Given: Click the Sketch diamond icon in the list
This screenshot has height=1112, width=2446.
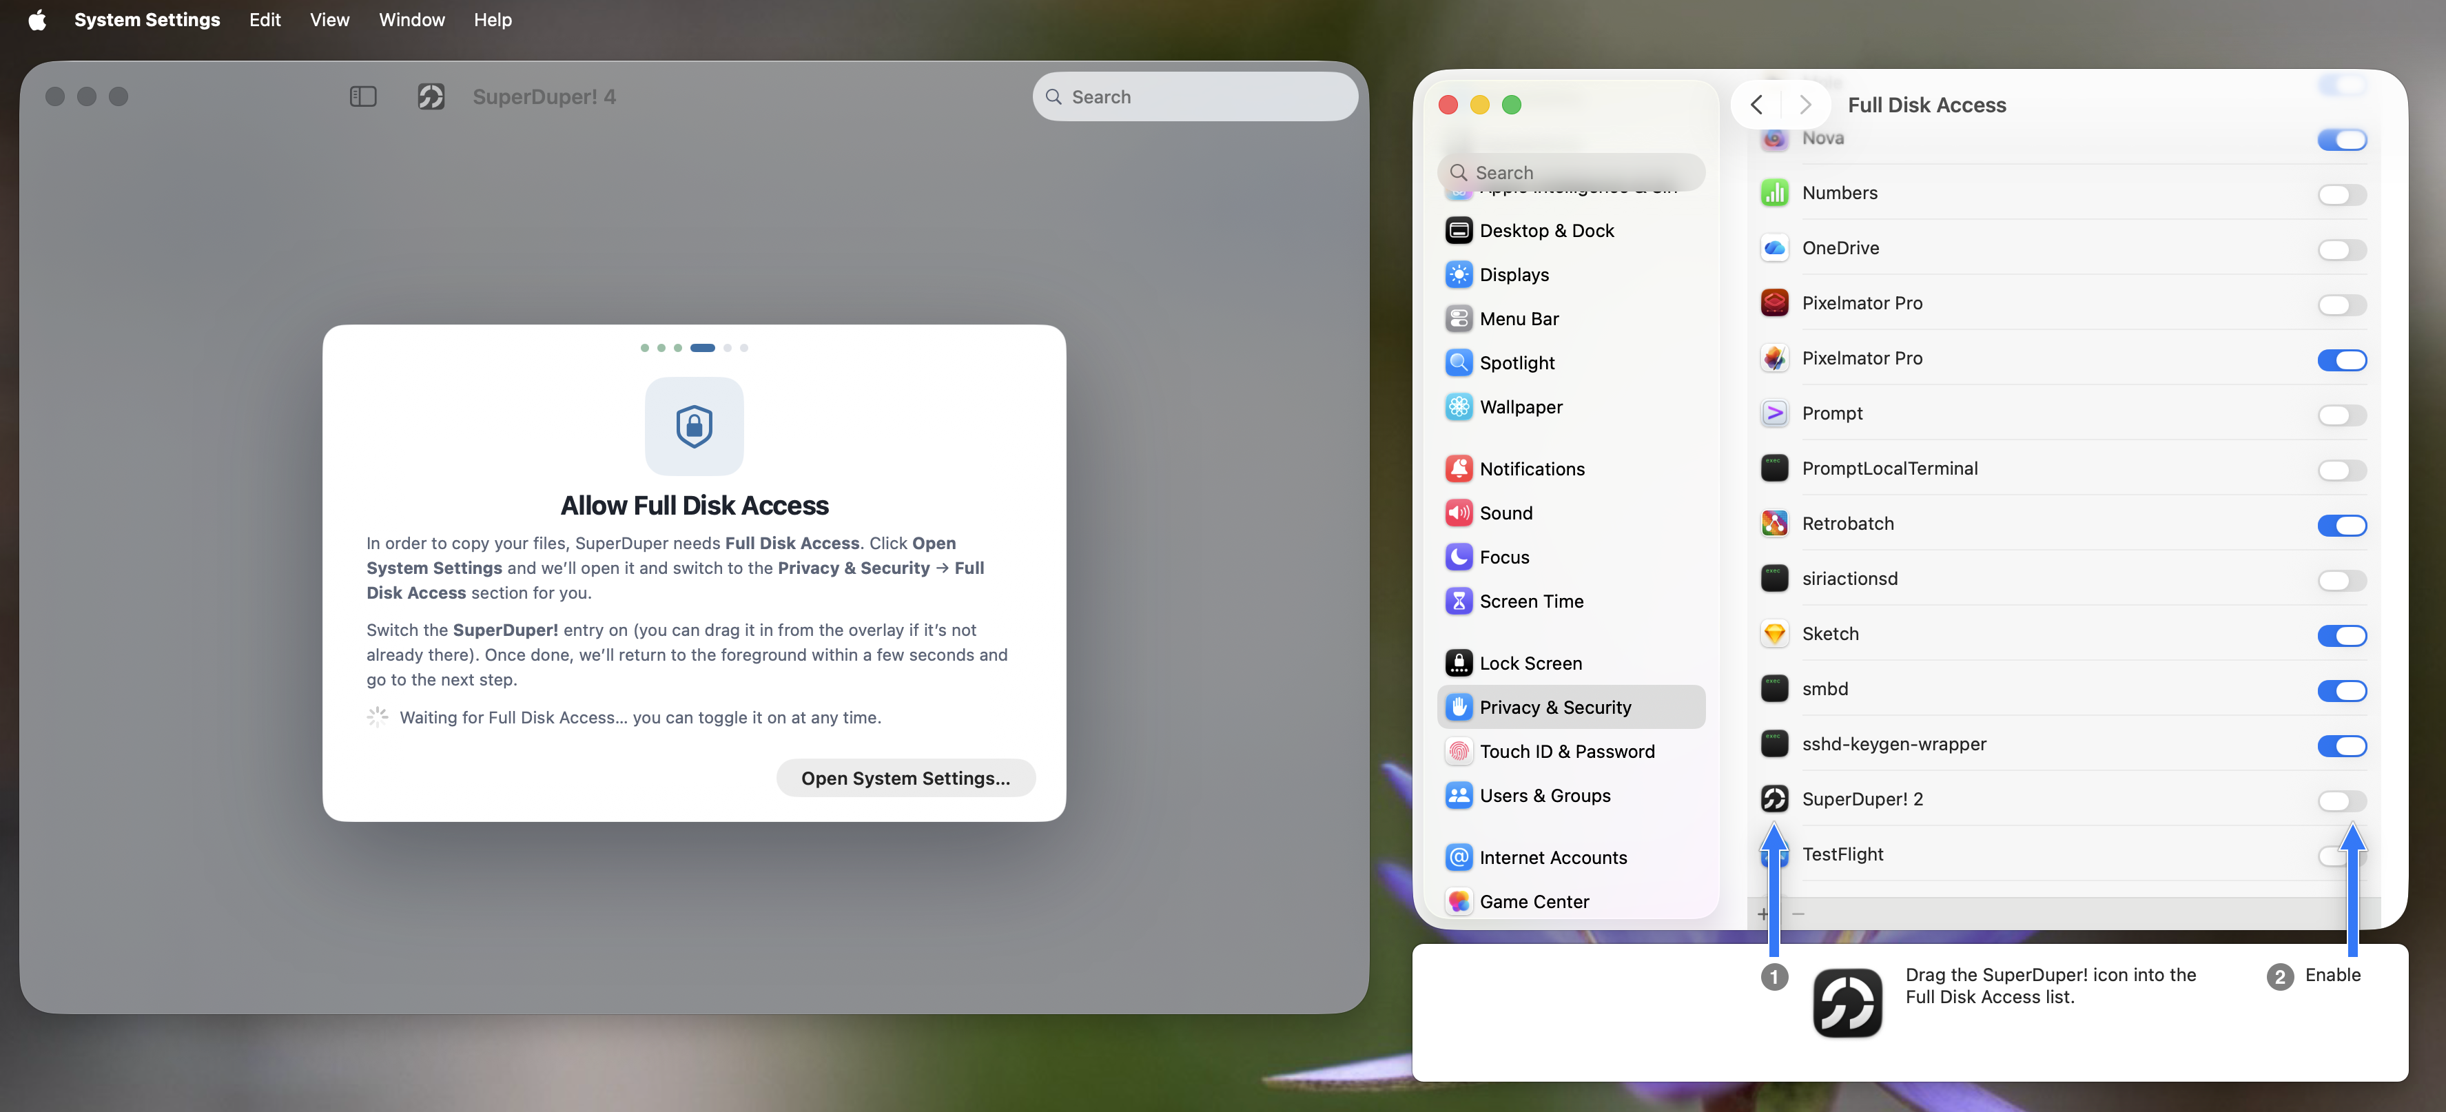Looking at the screenshot, I should coord(1774,633).
